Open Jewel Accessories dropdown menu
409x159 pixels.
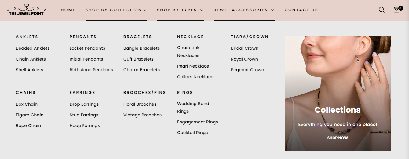tap(244, 10)
